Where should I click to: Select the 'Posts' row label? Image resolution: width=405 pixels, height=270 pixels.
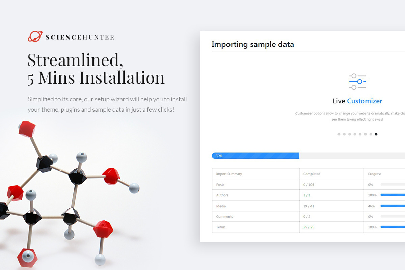pyautogui.click(x=220, y=185)
